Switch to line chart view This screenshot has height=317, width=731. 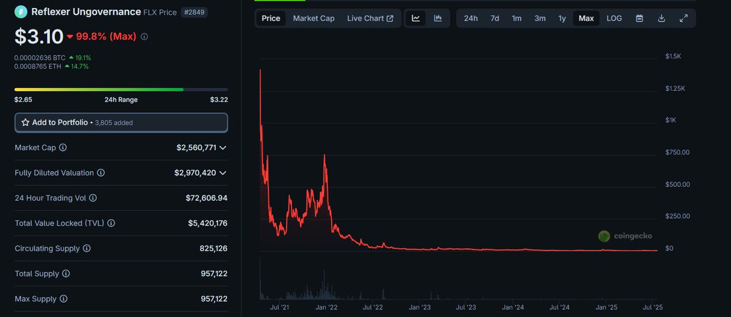(415, 18)
